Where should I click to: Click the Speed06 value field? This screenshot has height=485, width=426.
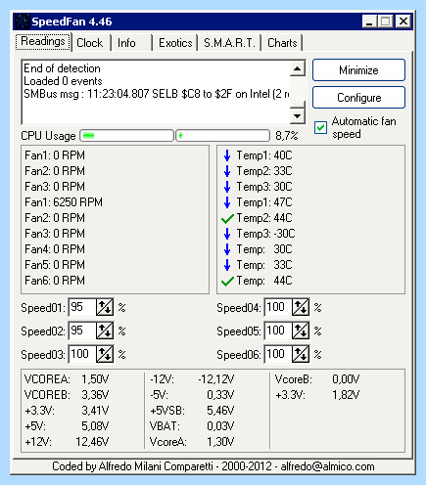[x=278, y=354]
